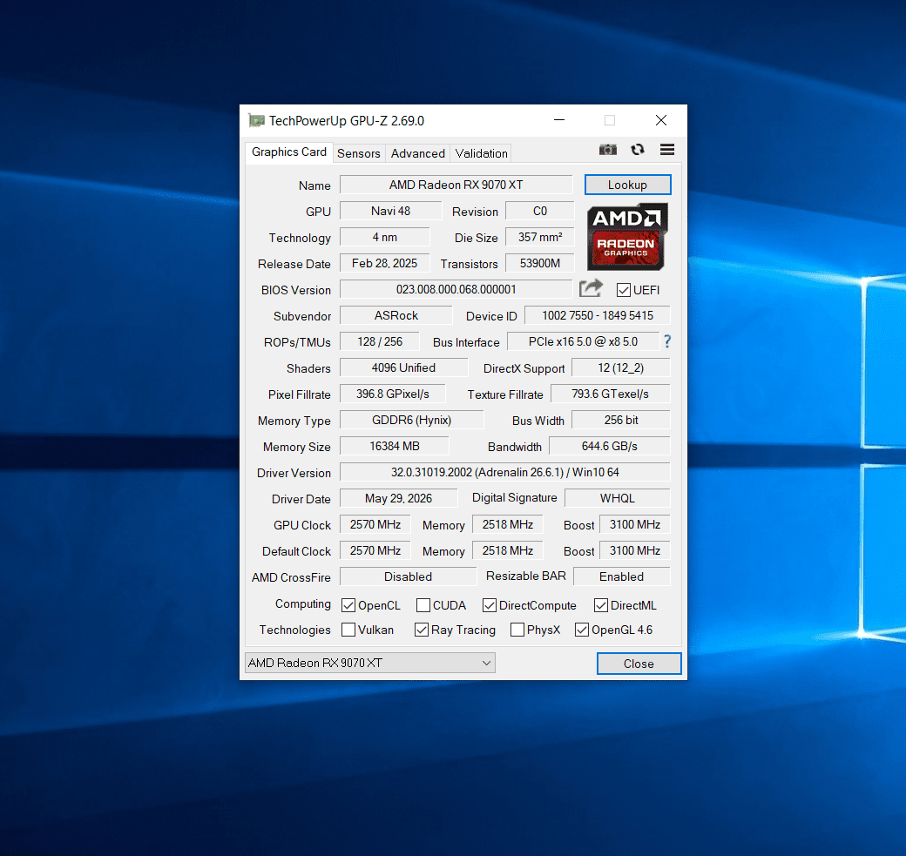This screenshot has width=906, height=856.
Task: Click Memory Type 'GDDR6 (Hynix)'
Action: tap(412, 420)
